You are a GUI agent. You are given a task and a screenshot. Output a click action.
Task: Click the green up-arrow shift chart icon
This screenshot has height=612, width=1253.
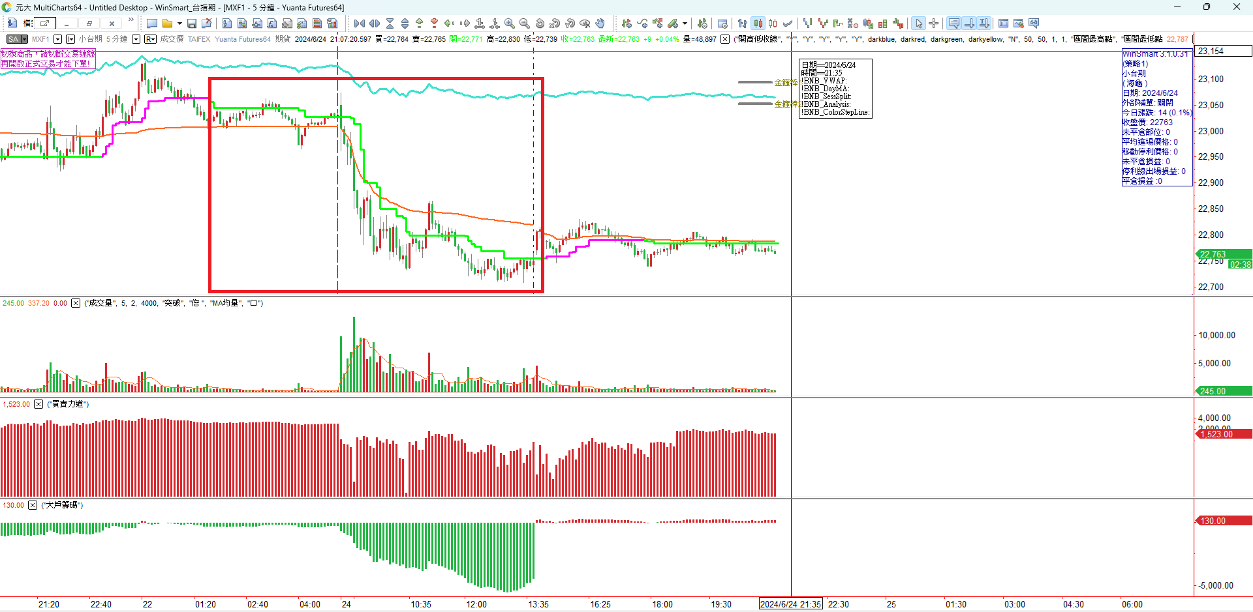pyautogui.click(x=419, y=23)
